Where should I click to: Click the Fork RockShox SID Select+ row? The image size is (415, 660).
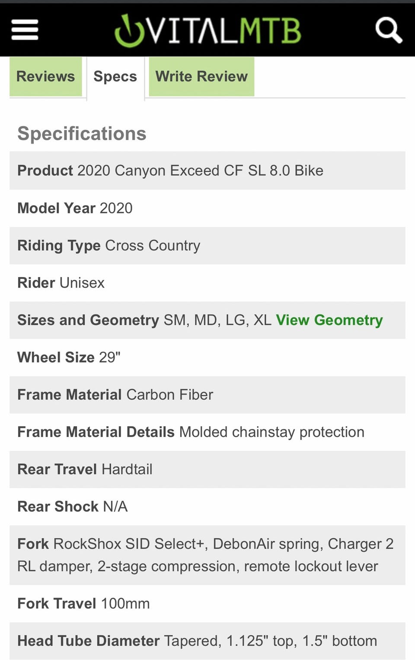[207, 555]
